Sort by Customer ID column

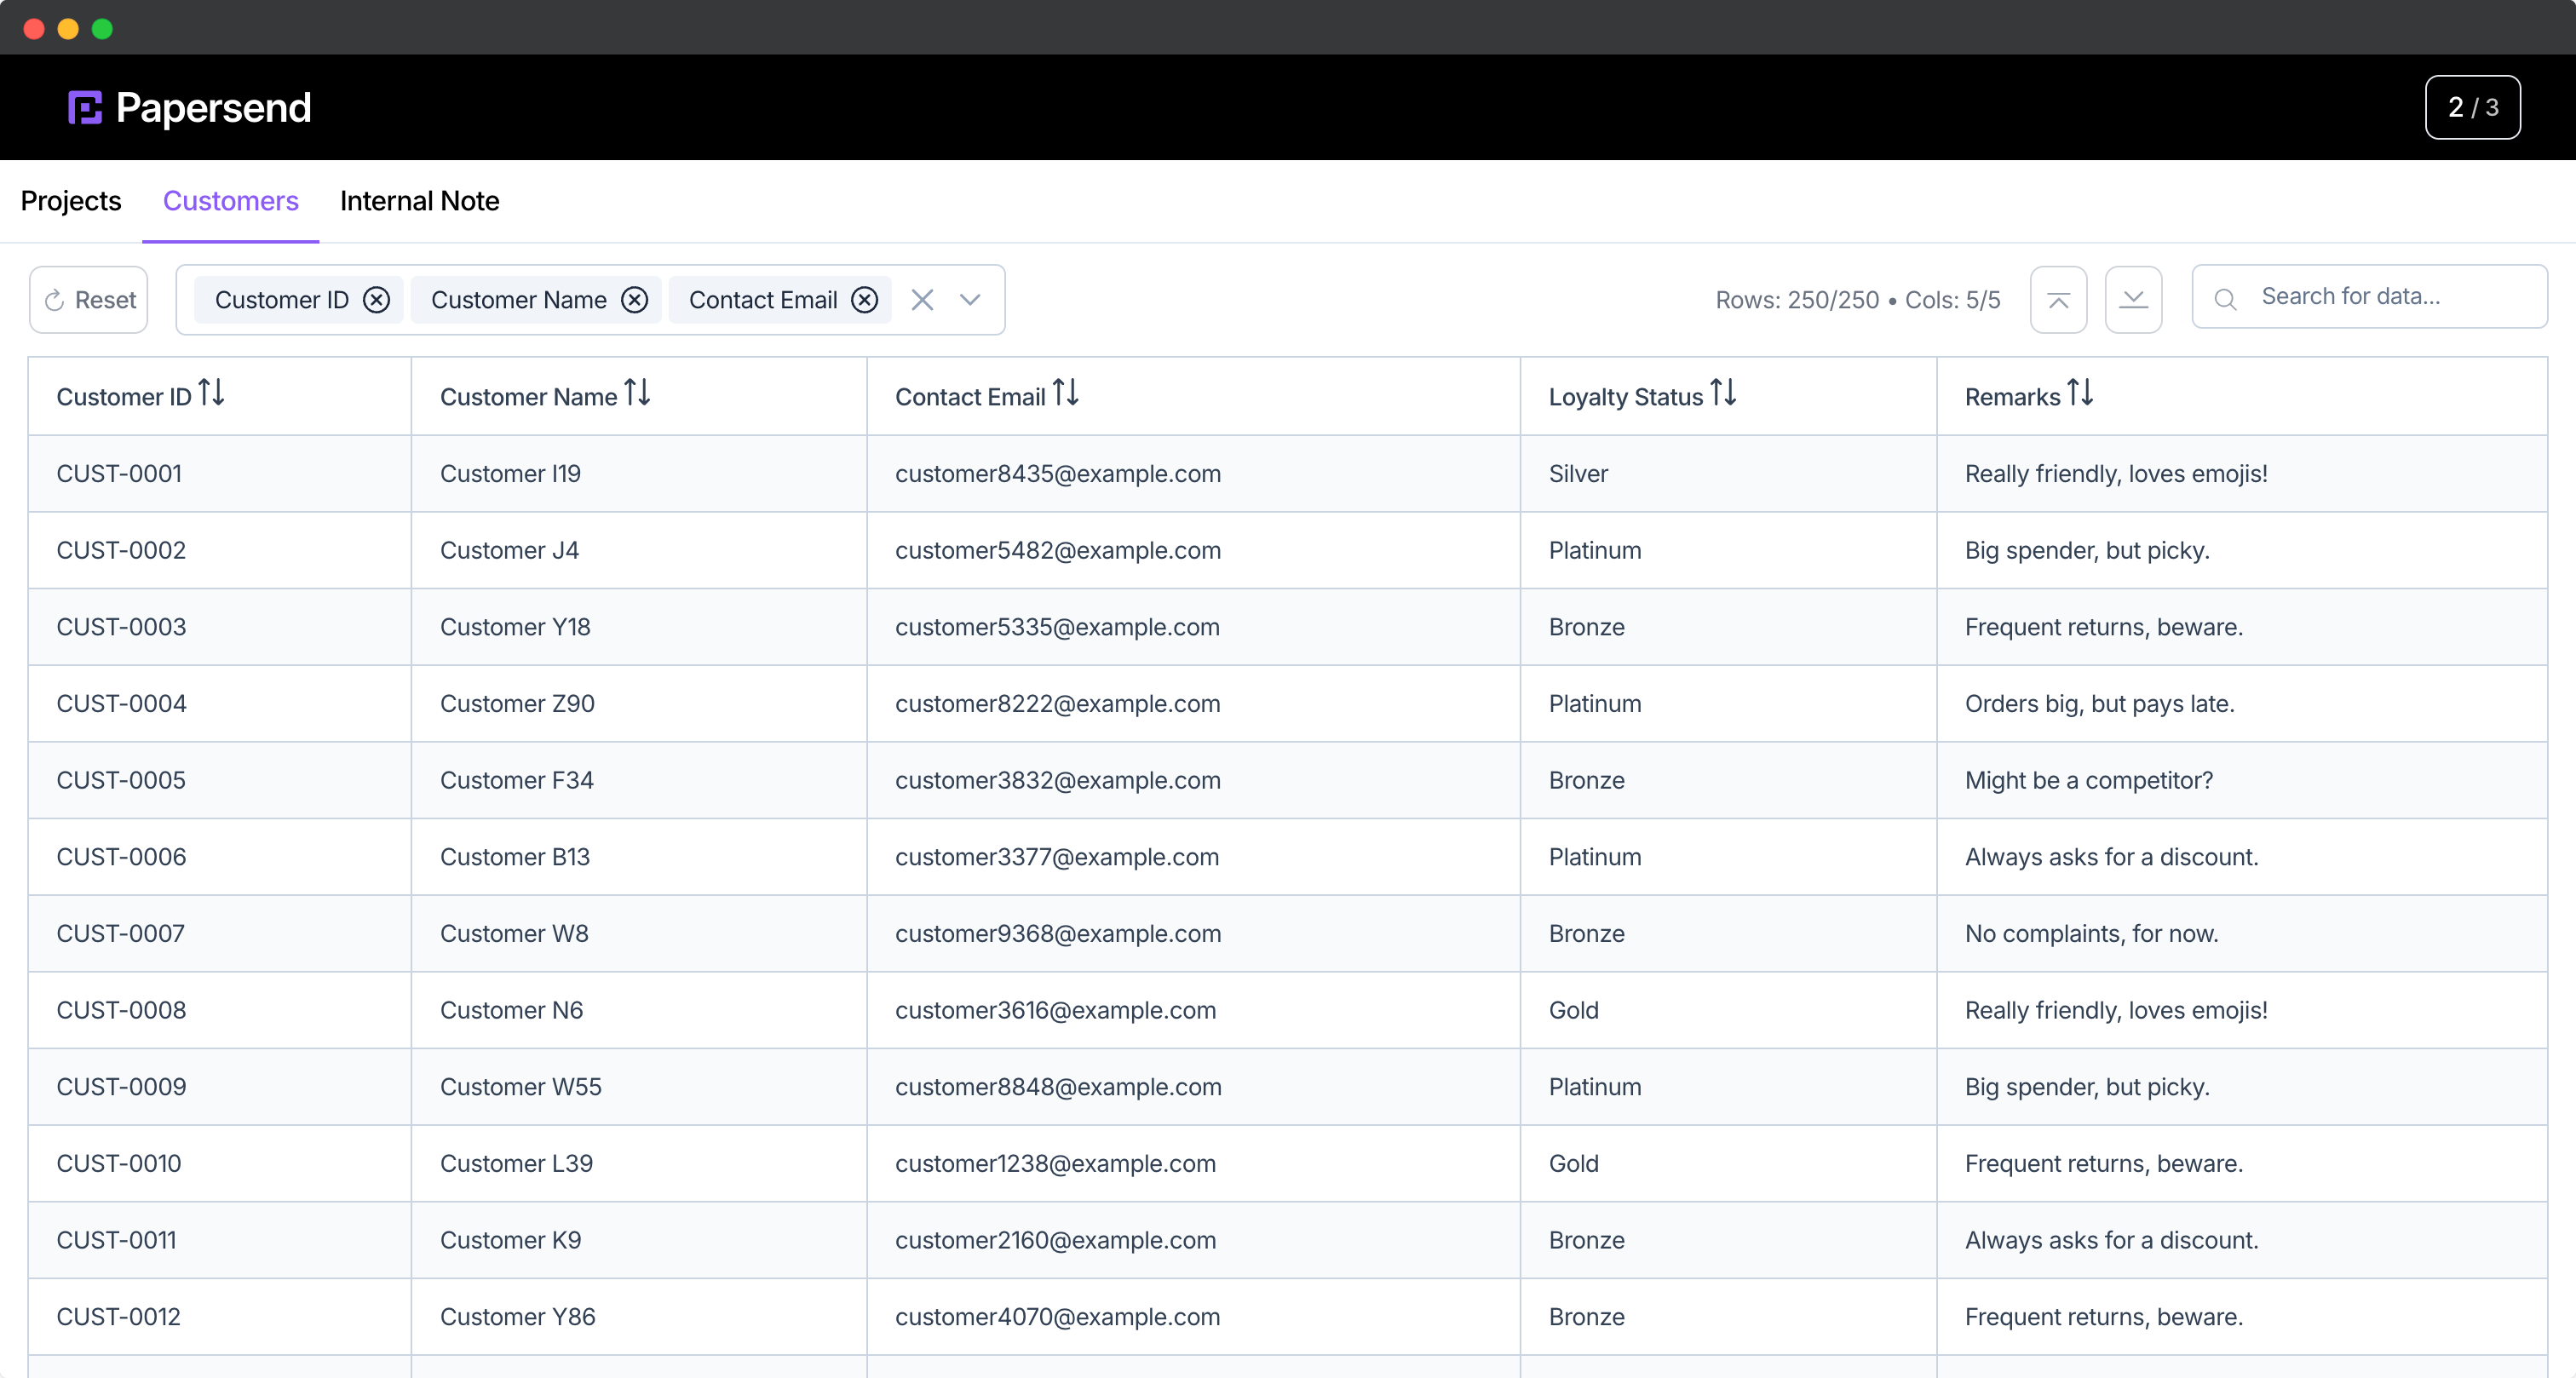click(211, 394)
